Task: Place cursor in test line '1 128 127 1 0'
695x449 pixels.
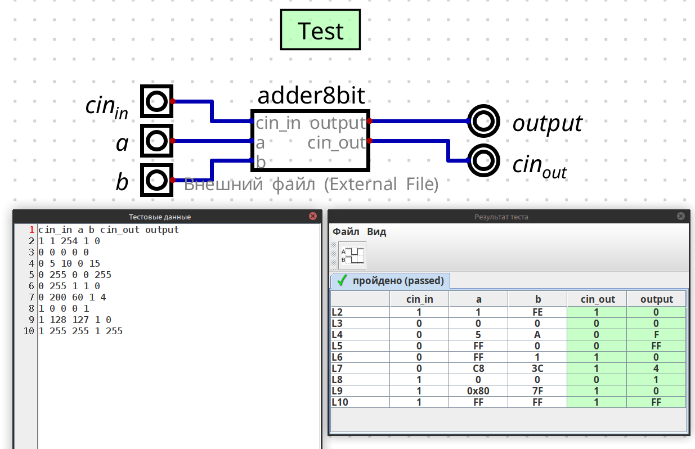Action: click(75, 320)
